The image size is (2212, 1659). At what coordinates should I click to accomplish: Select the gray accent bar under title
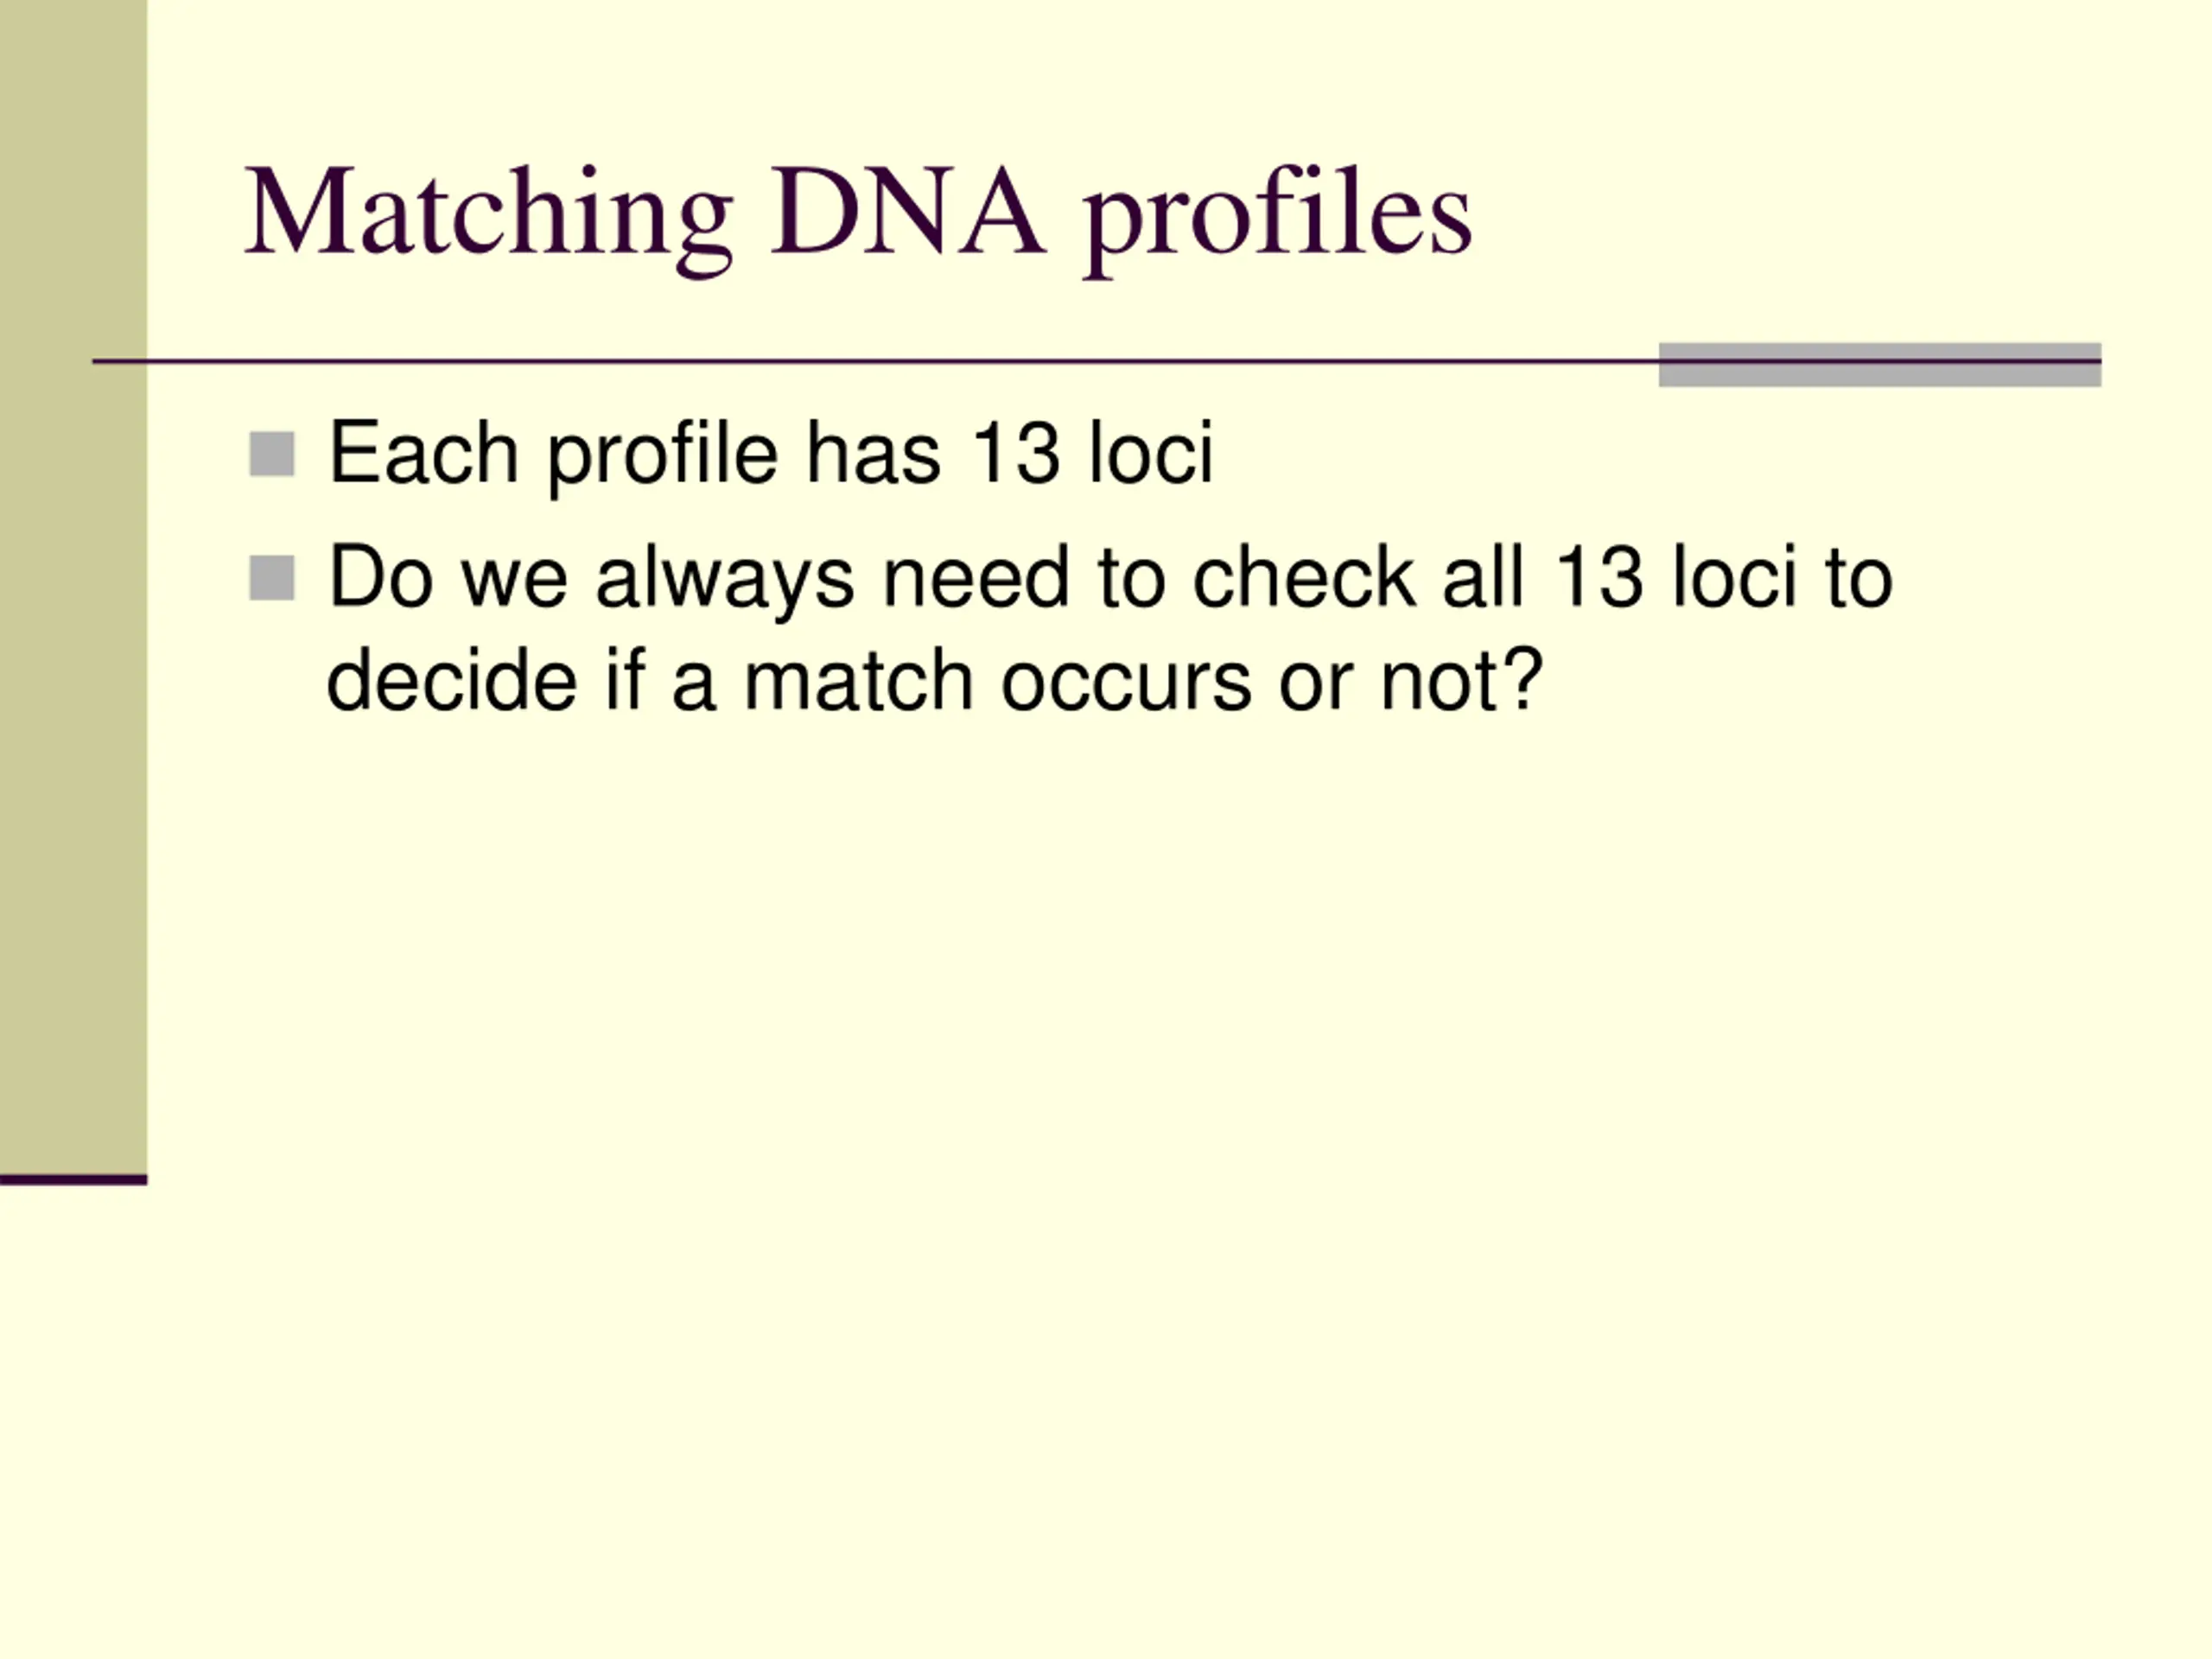(1880, 364)
